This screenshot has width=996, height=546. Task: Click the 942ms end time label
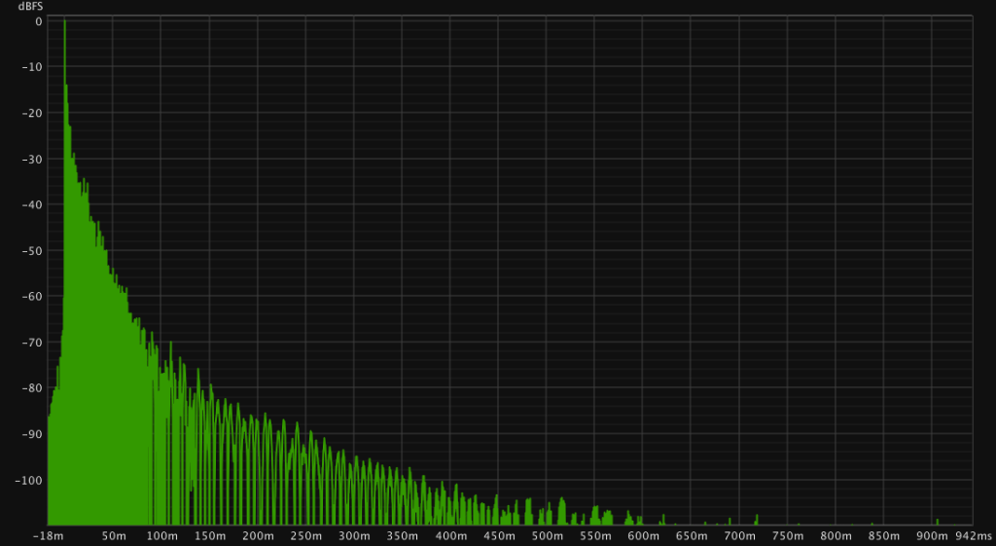(x=973, y=536)
